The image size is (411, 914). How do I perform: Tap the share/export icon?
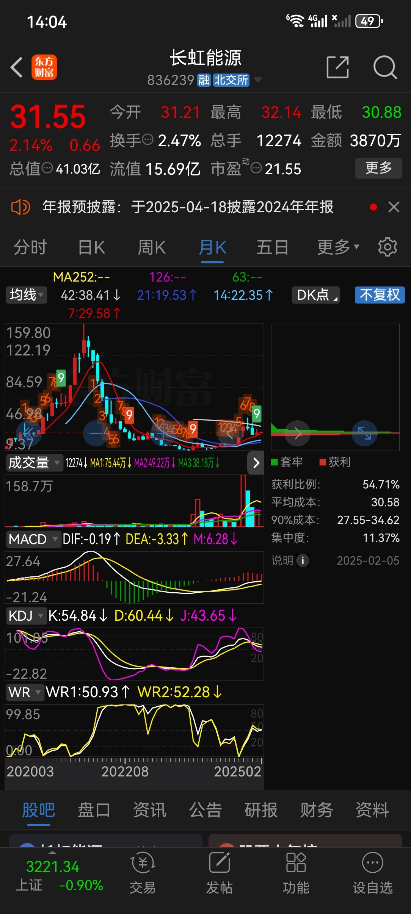point(337,67)
